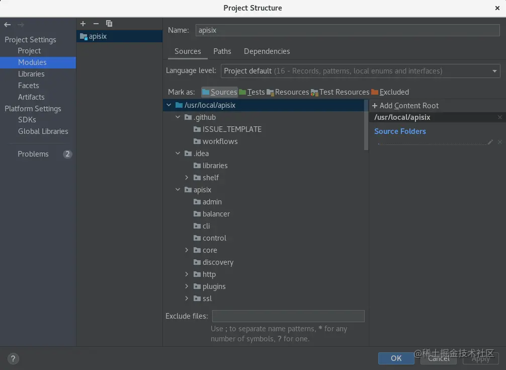Mark folder as Sources
Image resolution: width=506 pixels, height=370 pixels.
(219, 92)
